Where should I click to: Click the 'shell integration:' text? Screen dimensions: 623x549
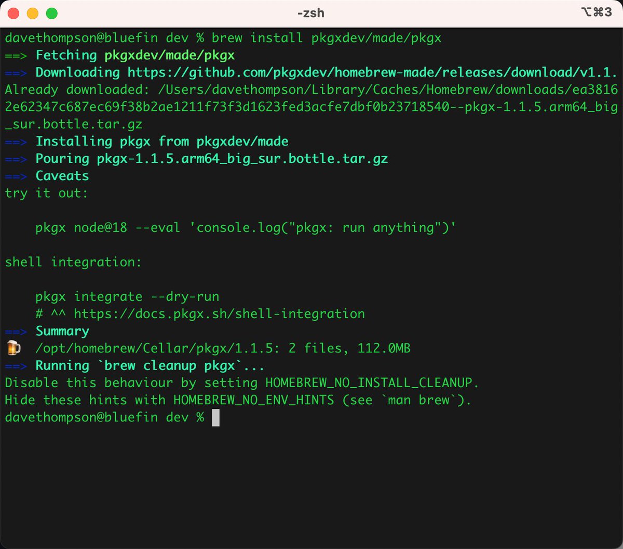[x=73, y=262]
